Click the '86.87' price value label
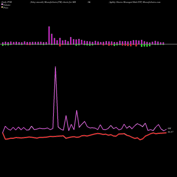This screenshot has height=177, width=177. pyautogui.click(x=171, y=132)
